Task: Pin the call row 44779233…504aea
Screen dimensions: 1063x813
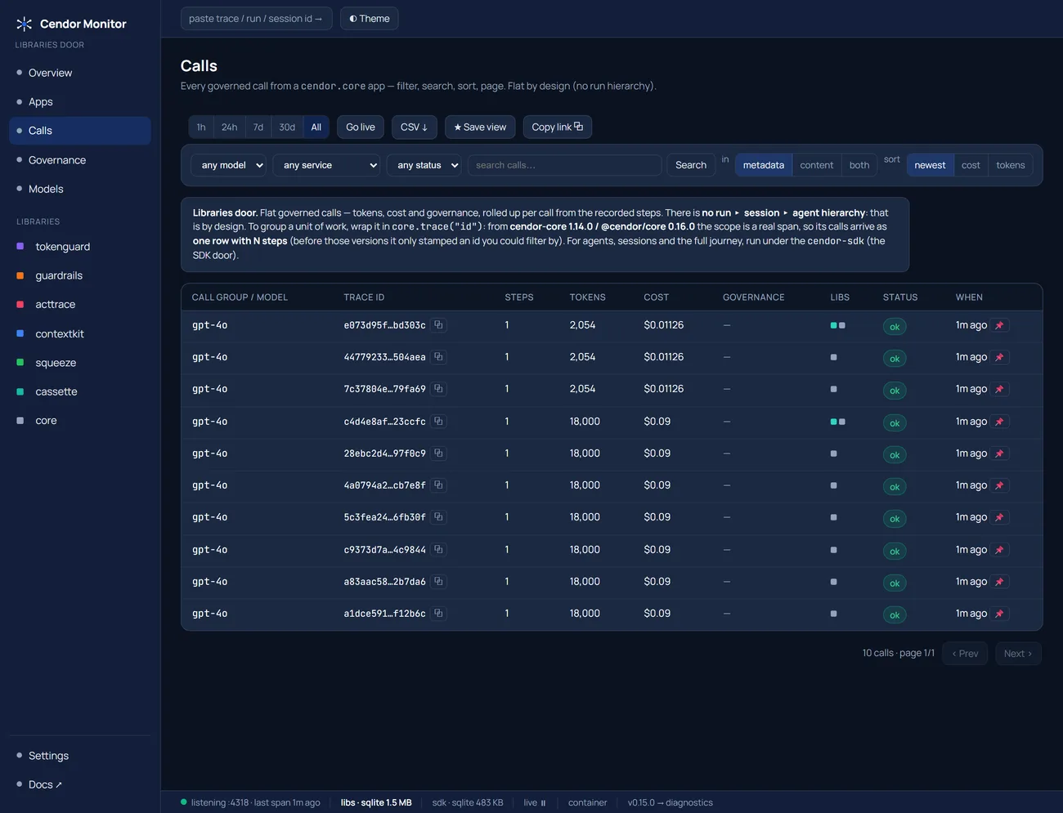Action: coord(999,357)
